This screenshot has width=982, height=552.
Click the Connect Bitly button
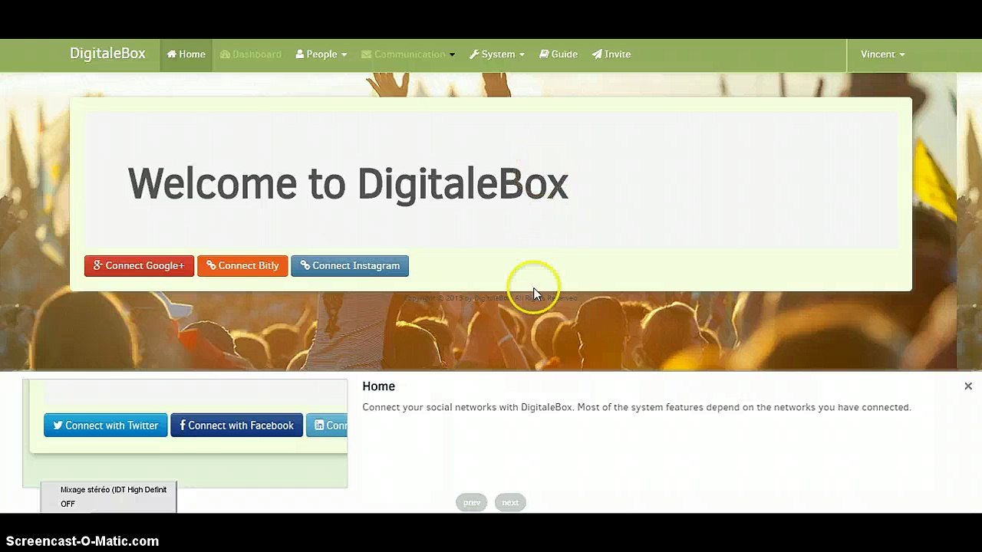point(242,265)
